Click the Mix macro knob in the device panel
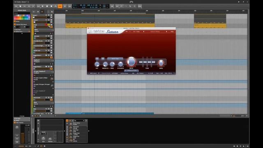 [71, 140]
